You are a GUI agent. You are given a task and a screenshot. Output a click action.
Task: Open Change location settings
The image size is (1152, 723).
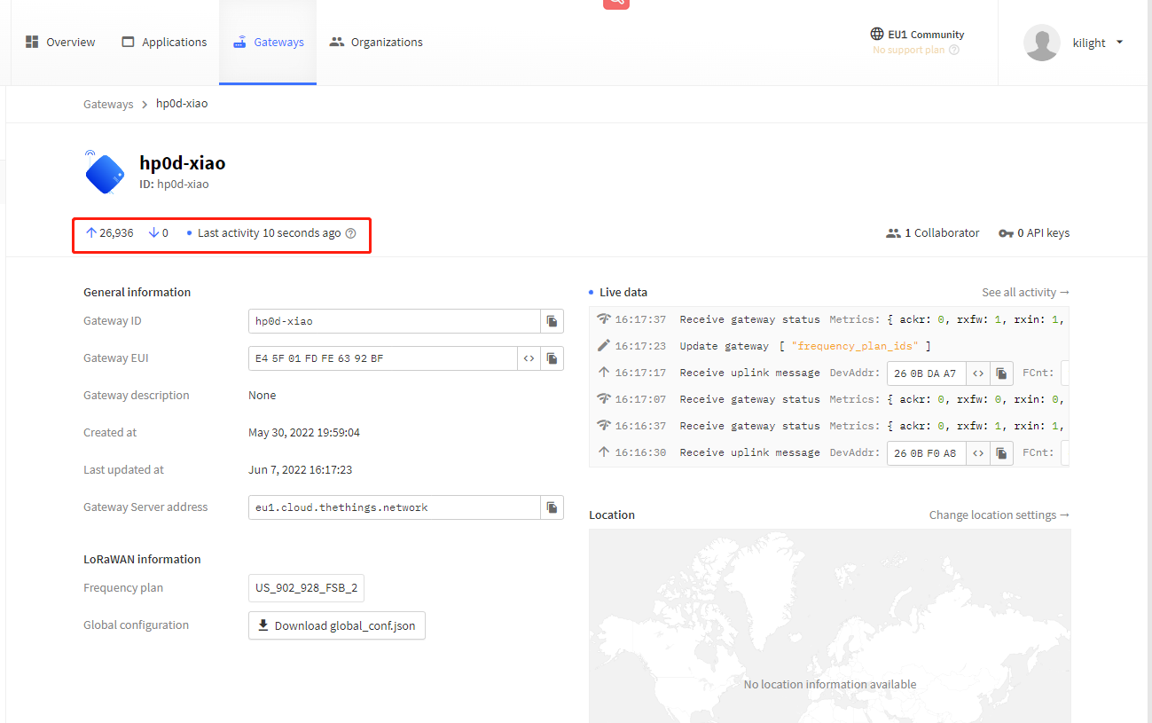999,515
